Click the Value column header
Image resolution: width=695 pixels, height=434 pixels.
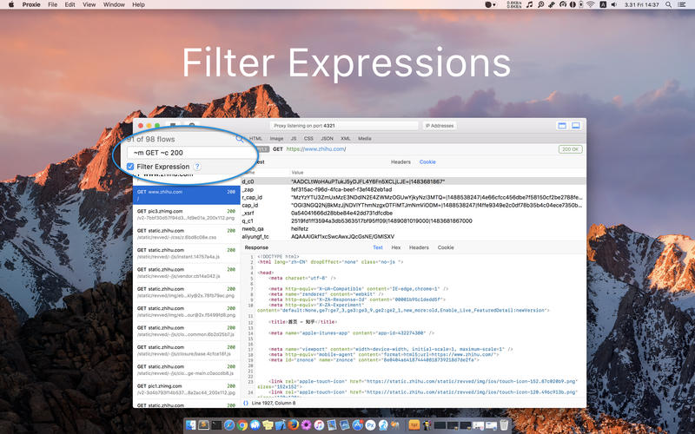(x=297, y=172)
